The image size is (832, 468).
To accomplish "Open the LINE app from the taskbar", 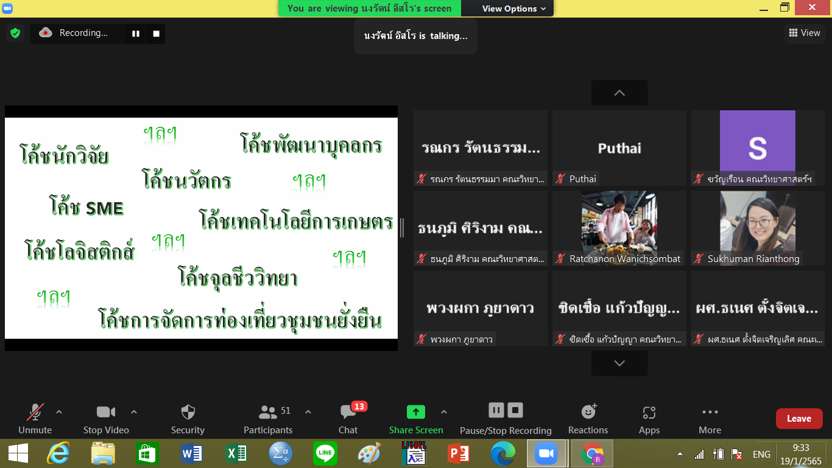I will [325, 454].
